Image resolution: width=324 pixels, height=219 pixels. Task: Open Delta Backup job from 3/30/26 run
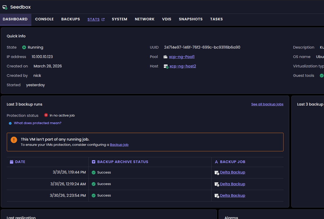pos(233,195)
